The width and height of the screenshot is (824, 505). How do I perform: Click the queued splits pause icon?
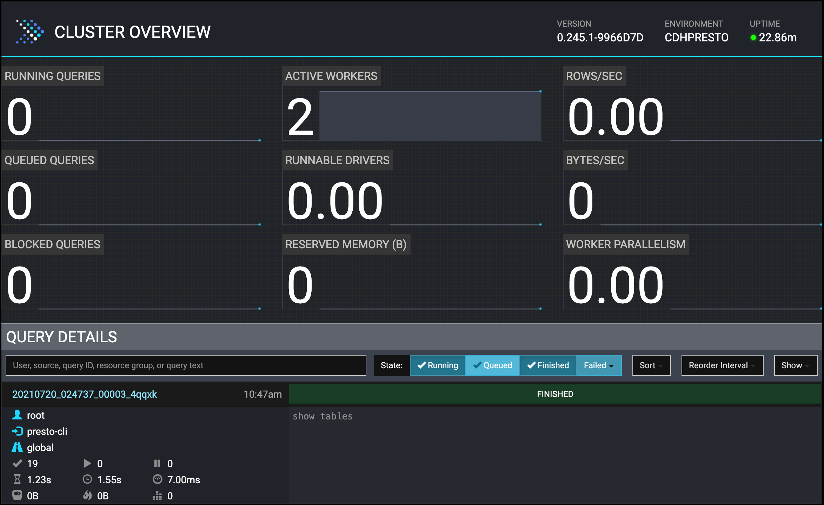tap(157, 464)
